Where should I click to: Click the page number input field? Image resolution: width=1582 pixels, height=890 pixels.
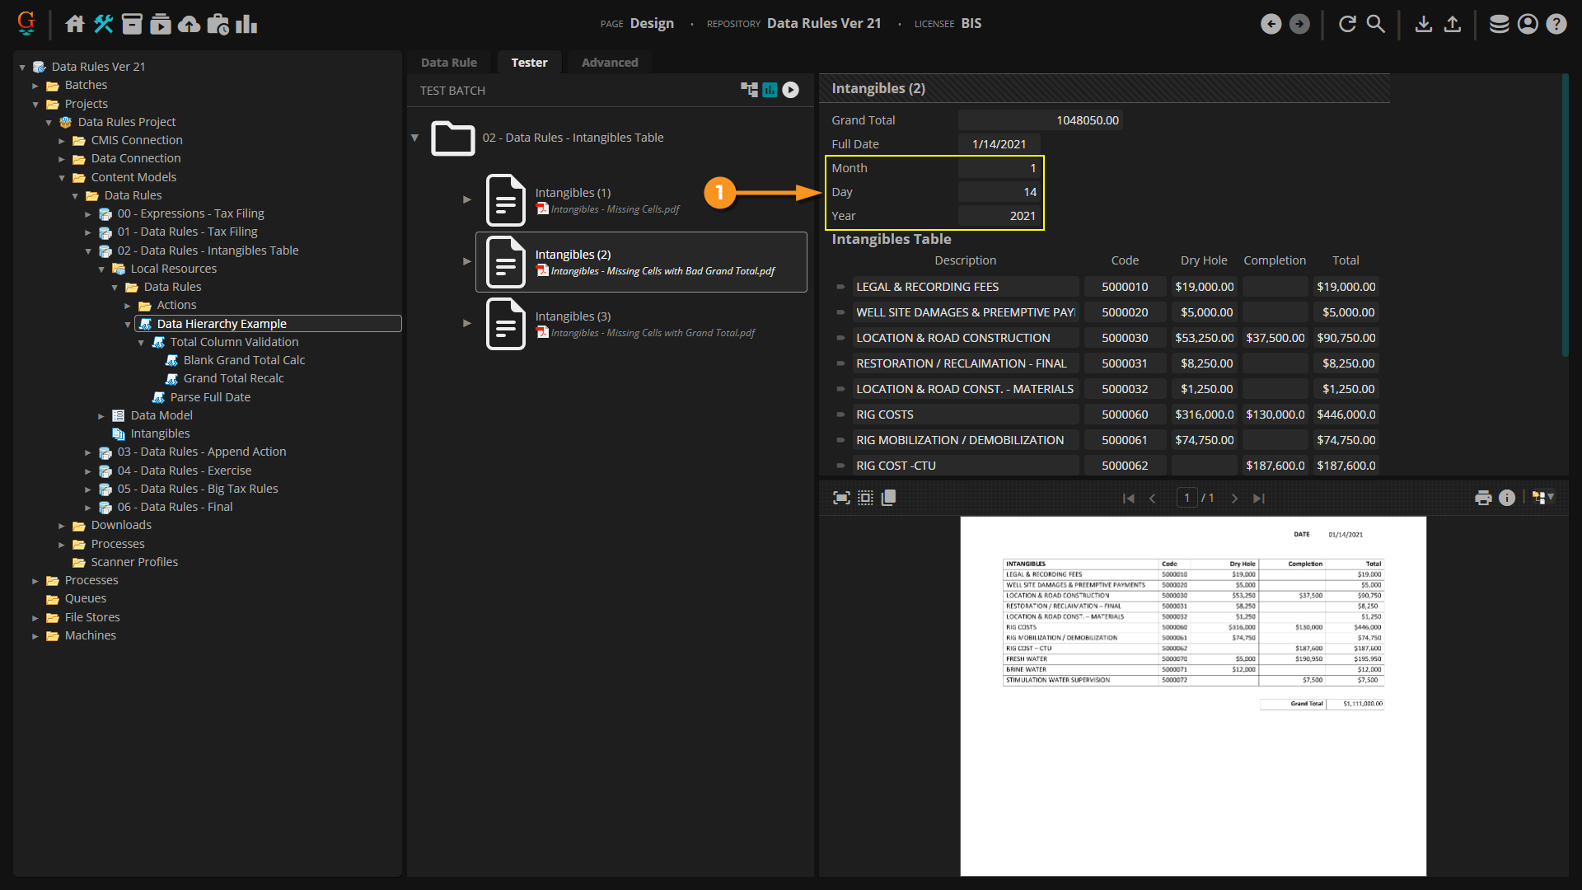pos(1186,498)
